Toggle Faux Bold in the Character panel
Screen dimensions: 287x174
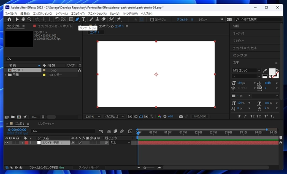[239, 116]
